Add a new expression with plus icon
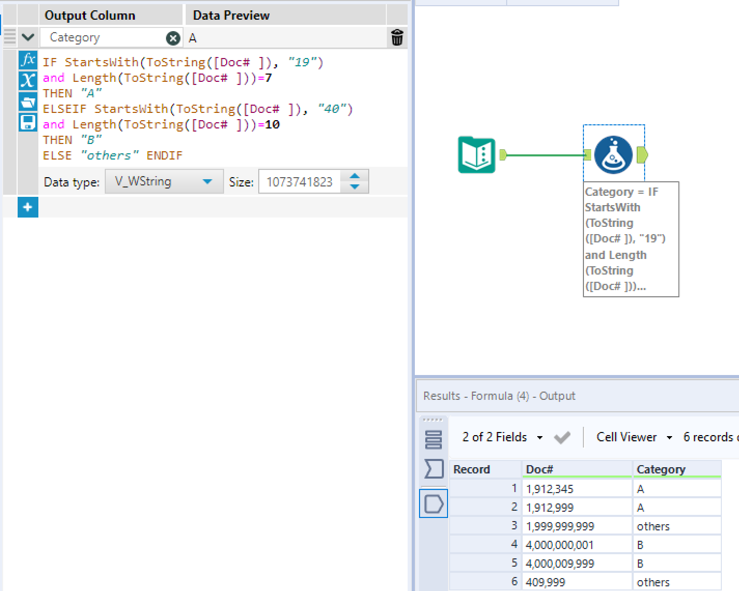Image resolution: width=739 pixels, height=591 pixels. pyautogui.click(x=28, y=207)
